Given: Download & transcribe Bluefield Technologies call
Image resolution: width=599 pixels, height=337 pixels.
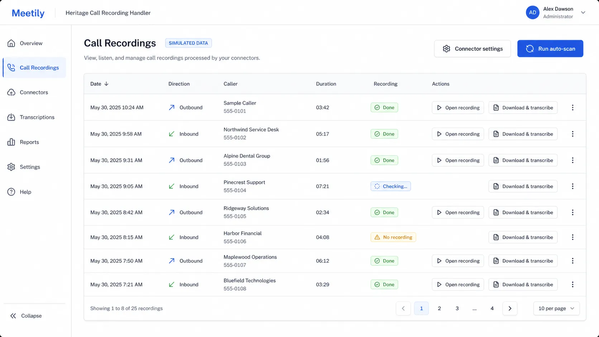Looking at the screenshot, I should coord(523,285).
